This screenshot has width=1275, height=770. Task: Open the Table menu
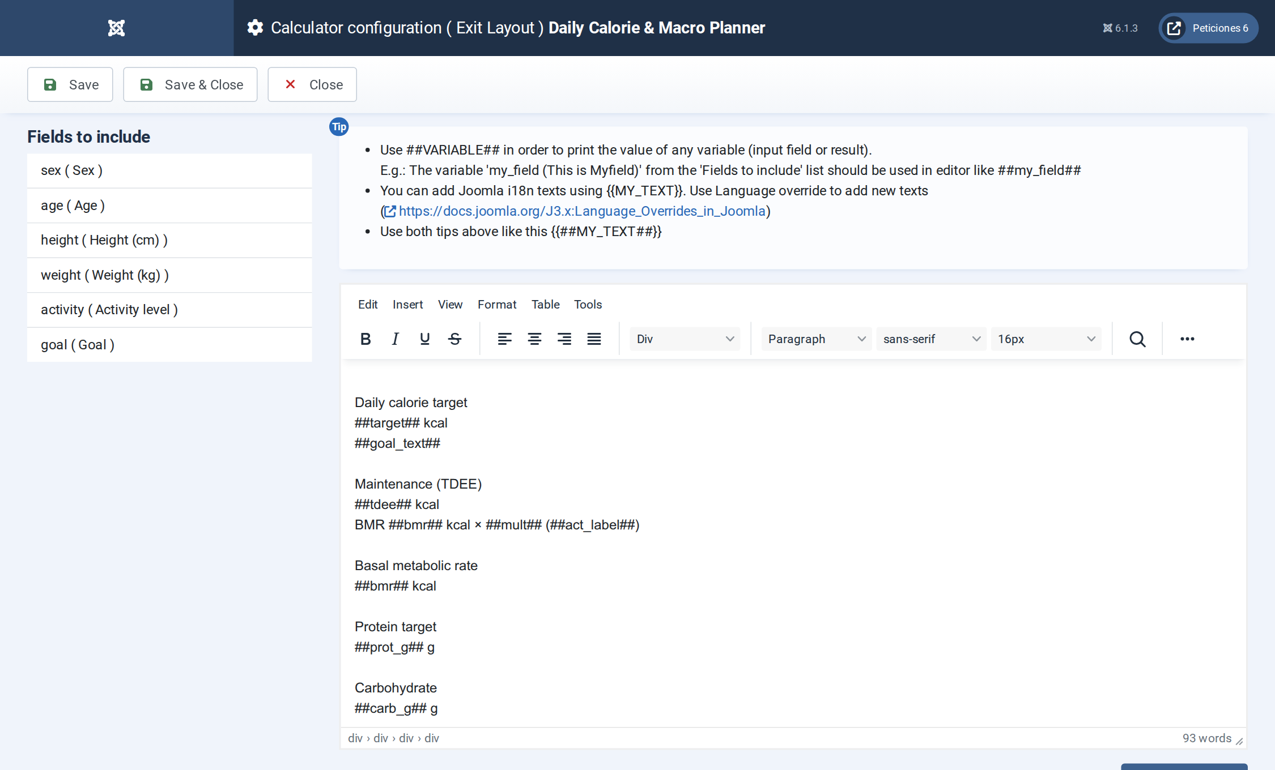pyautogui.click(x=545, y=304)
